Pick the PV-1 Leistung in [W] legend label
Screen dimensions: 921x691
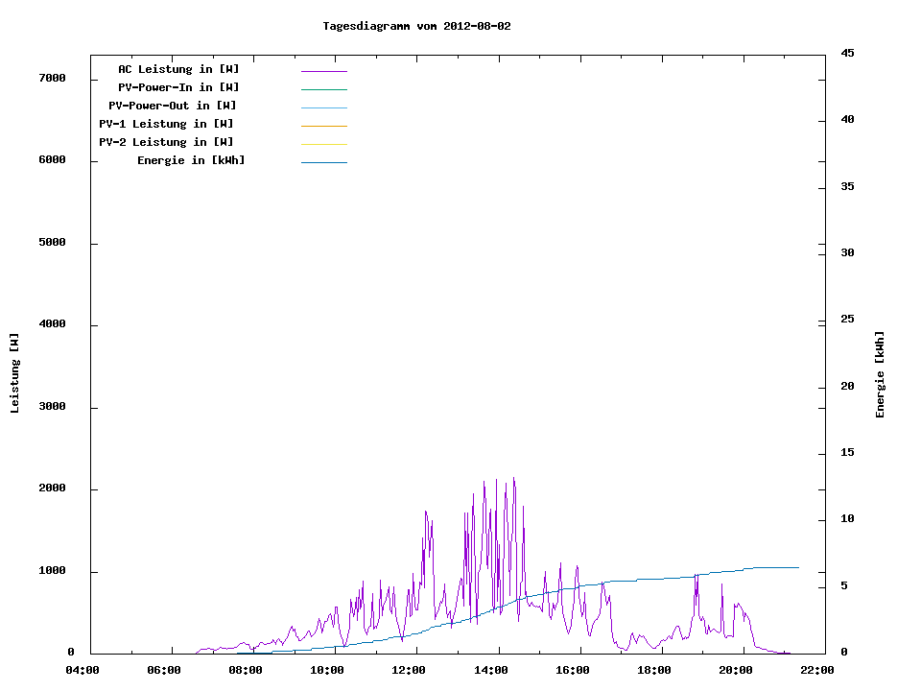166,124
